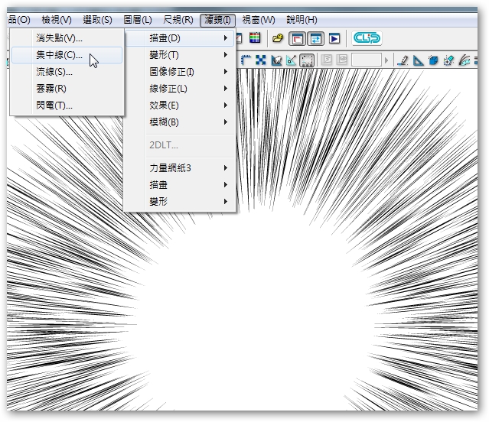Click the blue 3D cube icon
Screen dimensions: 489x422
pos(433,60)
